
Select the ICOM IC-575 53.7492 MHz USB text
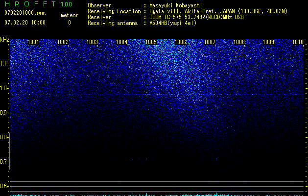(x=196, y=17)
